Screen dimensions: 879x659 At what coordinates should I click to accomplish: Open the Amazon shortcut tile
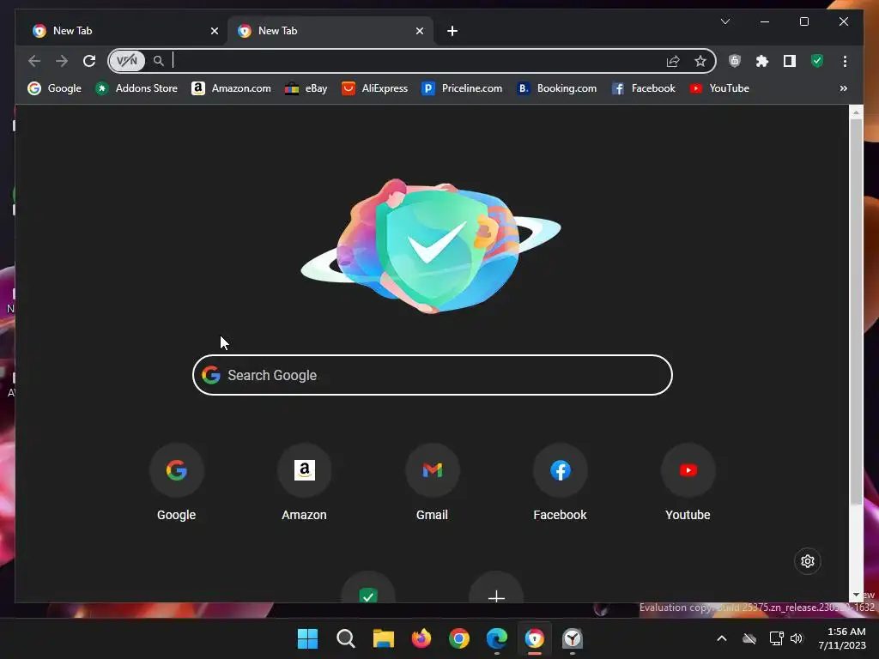pyautogui.click(x=304, y=483)
